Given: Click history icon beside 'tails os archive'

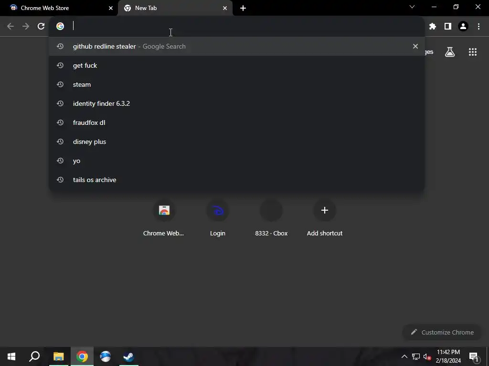Looking at the screenshot, I should 60,180.
